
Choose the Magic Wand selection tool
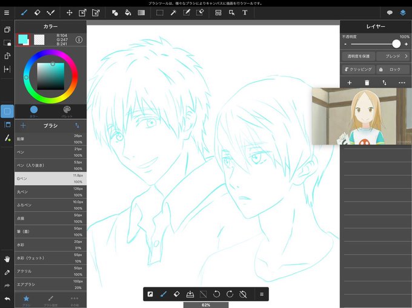point(173,13)
